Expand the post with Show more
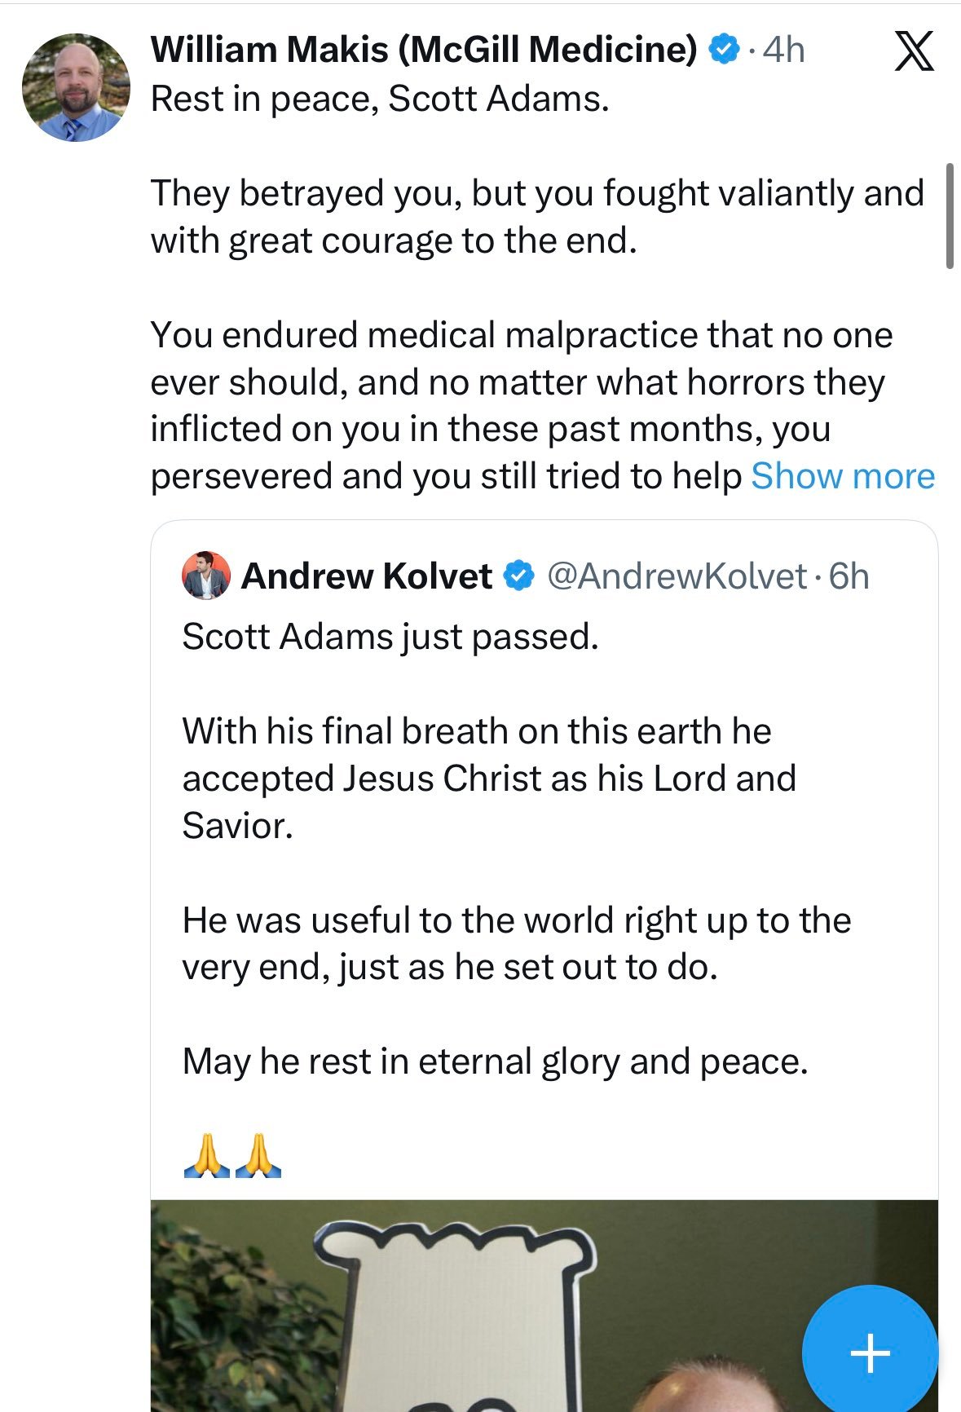The height and width of the screenshot is (1412, 961). 842,476
